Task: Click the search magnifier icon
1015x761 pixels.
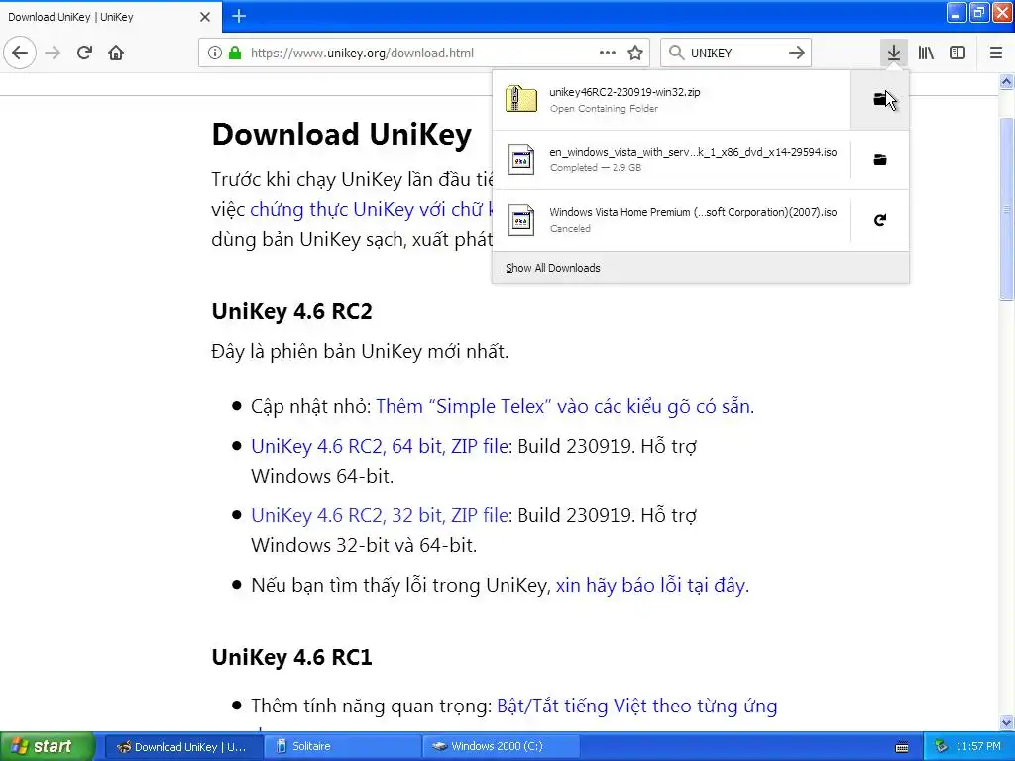Action: (676, 54)
